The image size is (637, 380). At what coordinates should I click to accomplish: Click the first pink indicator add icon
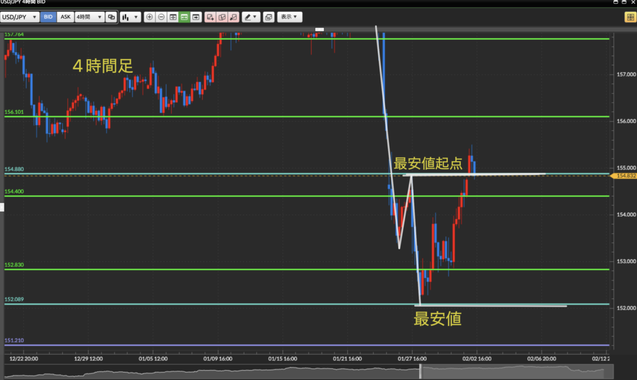pyautogui.click(x=210, y=17)
